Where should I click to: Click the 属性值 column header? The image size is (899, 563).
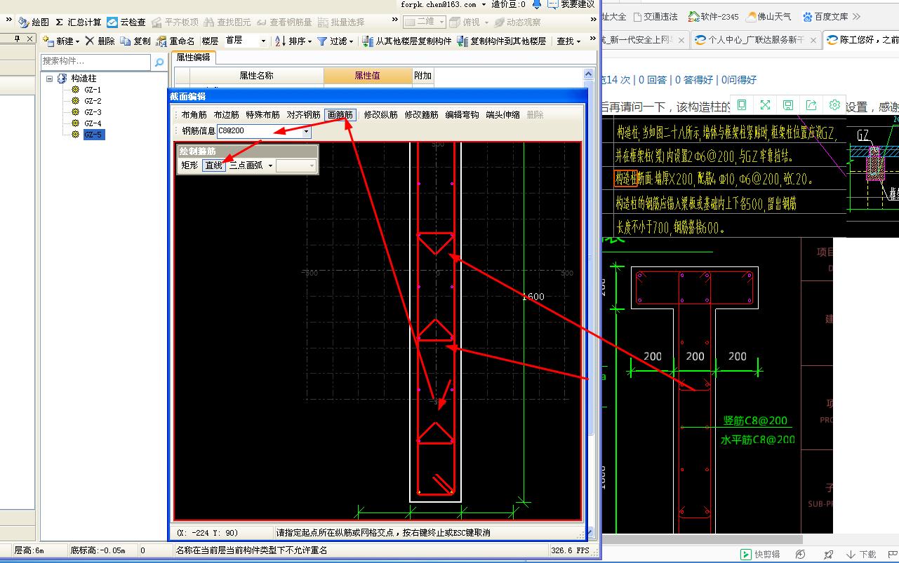tap(368, 76)
